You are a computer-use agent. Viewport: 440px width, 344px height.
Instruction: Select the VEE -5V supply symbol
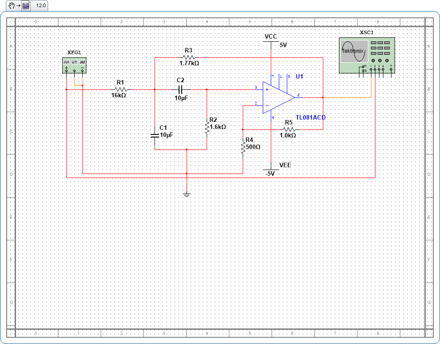271,169
